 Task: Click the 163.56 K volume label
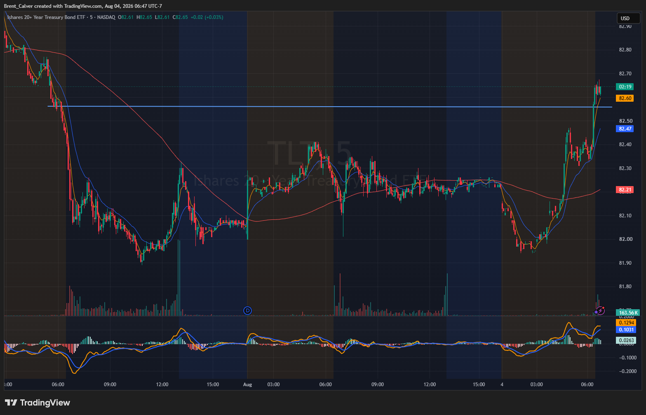627,312
